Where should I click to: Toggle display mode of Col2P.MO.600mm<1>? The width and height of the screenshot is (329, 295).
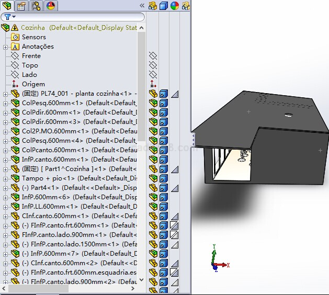coord(164,131)
